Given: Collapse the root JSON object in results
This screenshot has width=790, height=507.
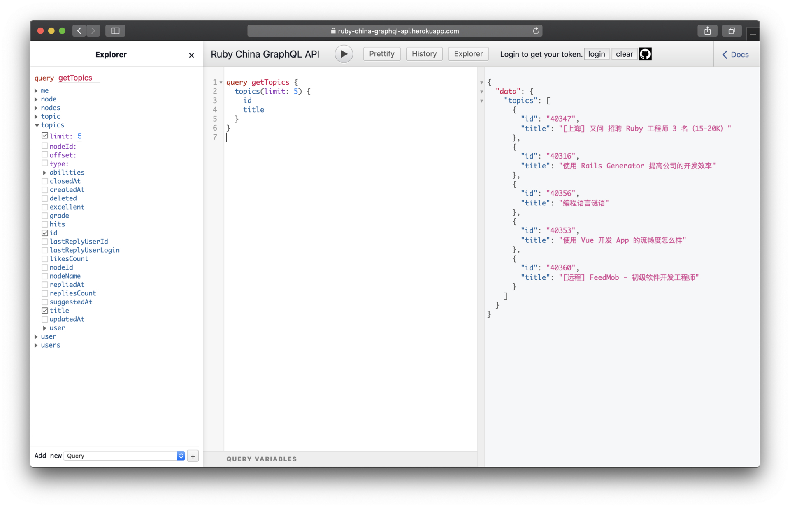Looking at the screenshot, I should 481,83.
